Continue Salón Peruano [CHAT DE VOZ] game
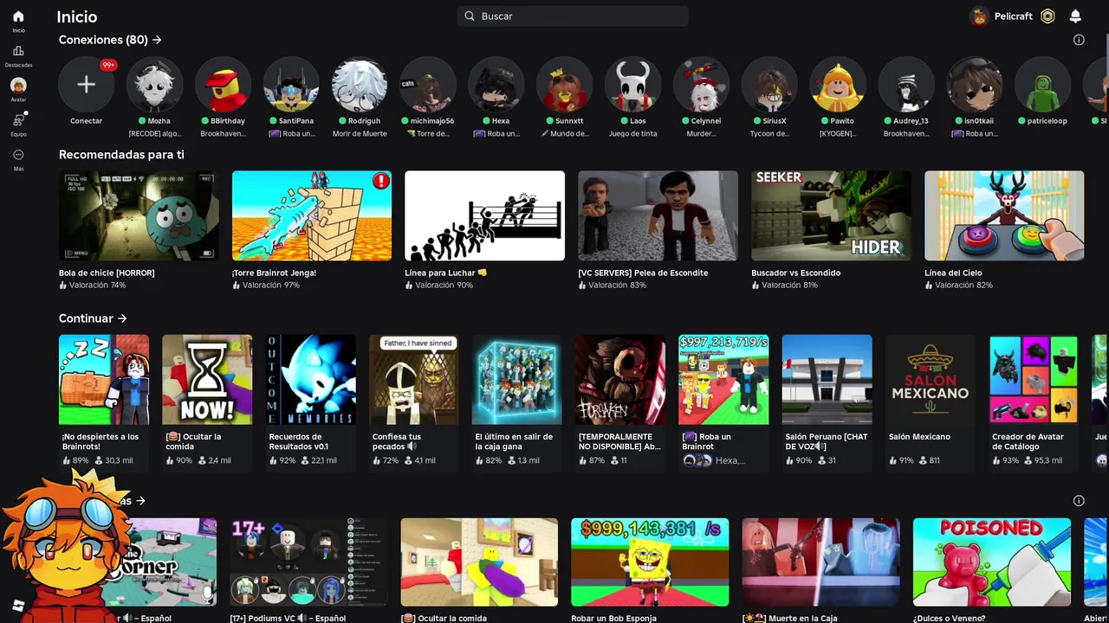1109x623 pixels. [827, 401]
